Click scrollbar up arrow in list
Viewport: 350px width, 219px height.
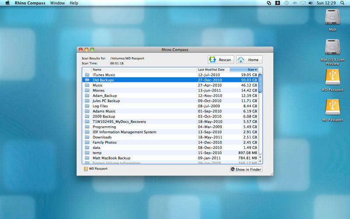point(260,157)
